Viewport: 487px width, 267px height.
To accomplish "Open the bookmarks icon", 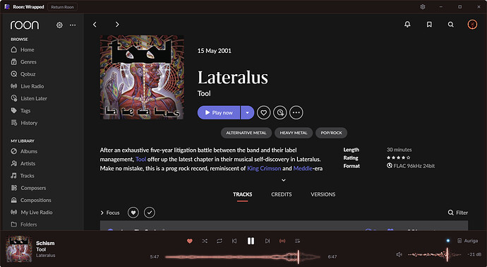I will 429,24.
